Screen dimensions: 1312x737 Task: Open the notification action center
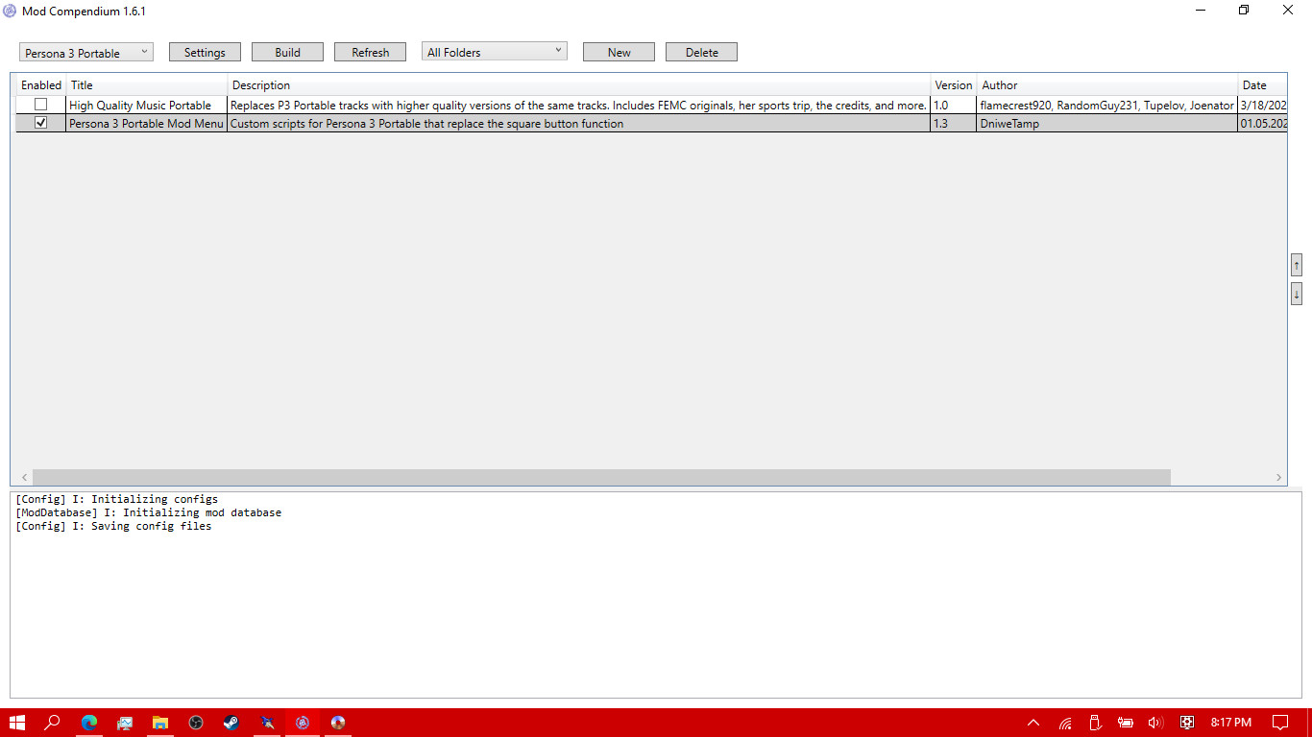point(1280,723)
